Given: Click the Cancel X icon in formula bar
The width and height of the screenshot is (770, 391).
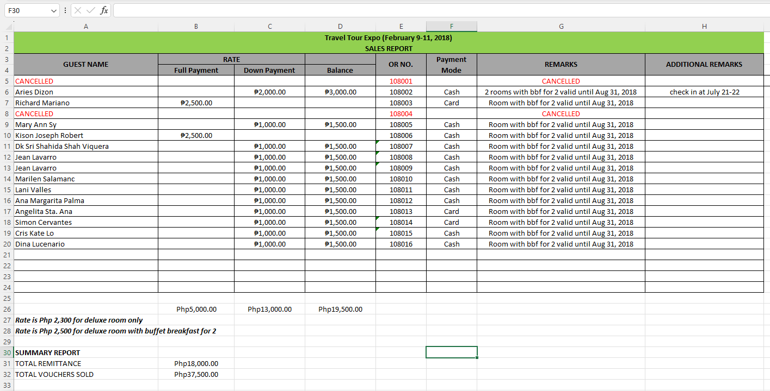Looking at the screenshot, I should point(78,10).
